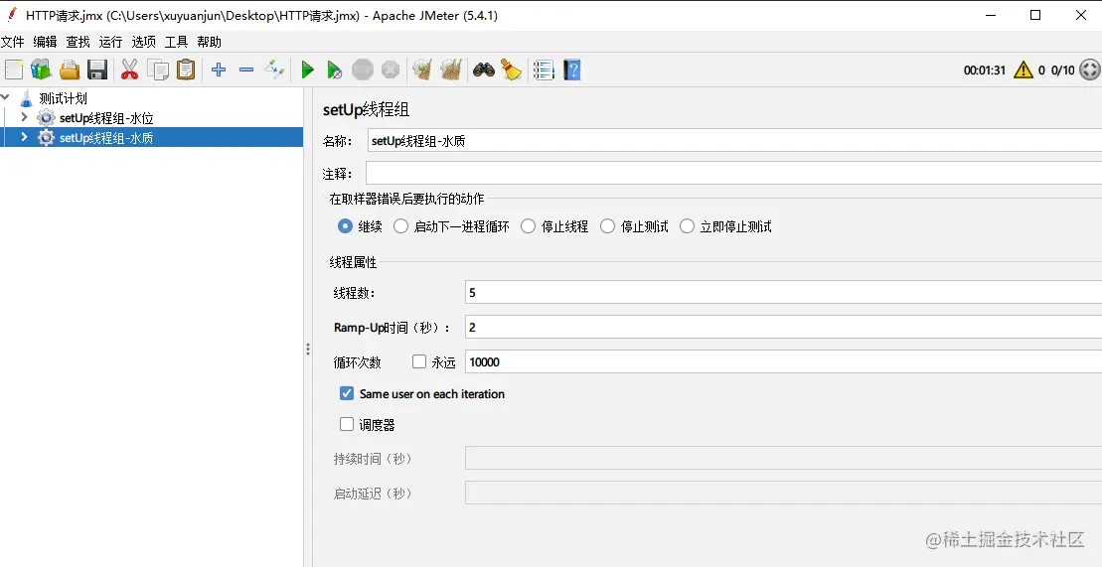This screenshot has height=567, width=1102.
Task: Click the setUp线程组 panel heading
Action: point(366,109)
